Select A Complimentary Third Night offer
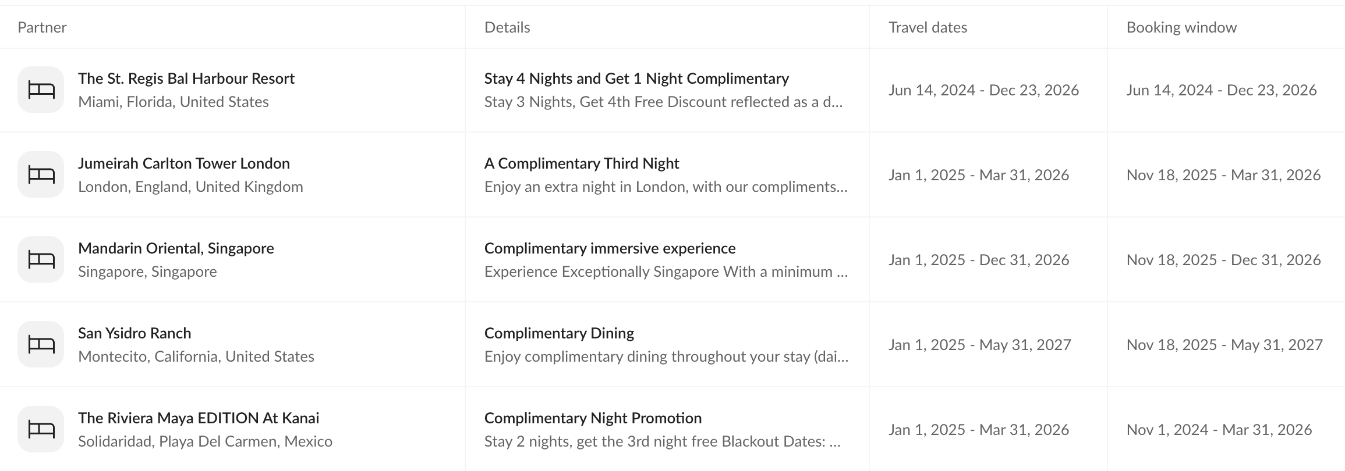 pyautogui.click(x=582, y=163)
